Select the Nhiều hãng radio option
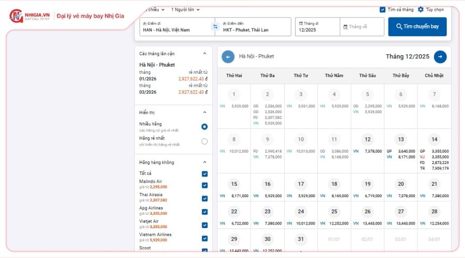465x258 pixels. point(205,126)
